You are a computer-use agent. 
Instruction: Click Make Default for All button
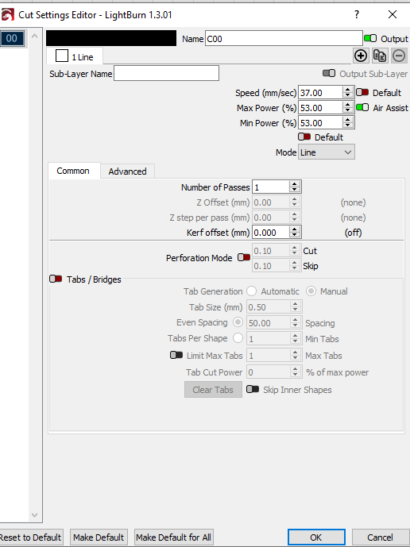click(x=173, y=537)
